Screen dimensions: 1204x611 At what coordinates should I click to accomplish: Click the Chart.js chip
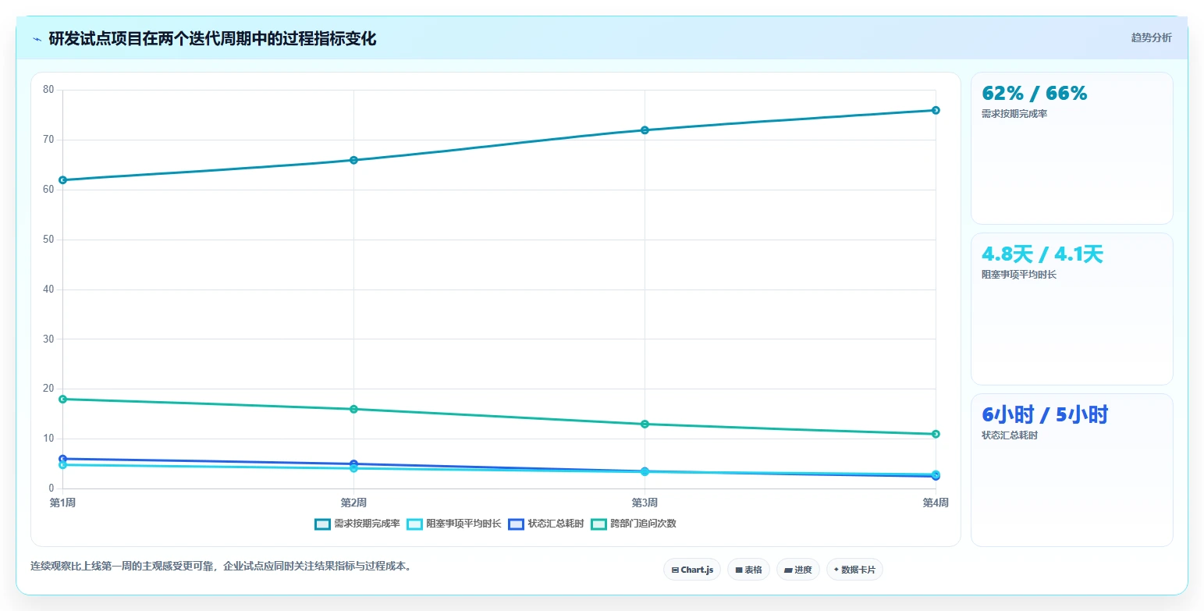tap(692, 570)
